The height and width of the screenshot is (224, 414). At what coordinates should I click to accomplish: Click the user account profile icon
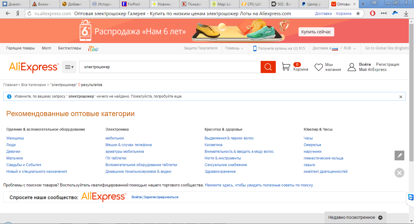[352, 67]
